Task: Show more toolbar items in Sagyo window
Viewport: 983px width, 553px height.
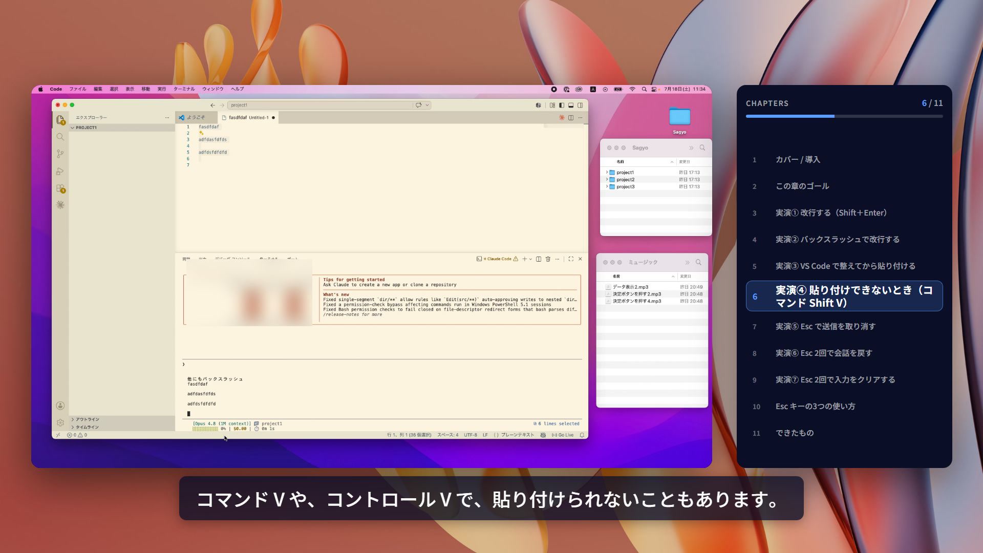Action: [691, 147]
